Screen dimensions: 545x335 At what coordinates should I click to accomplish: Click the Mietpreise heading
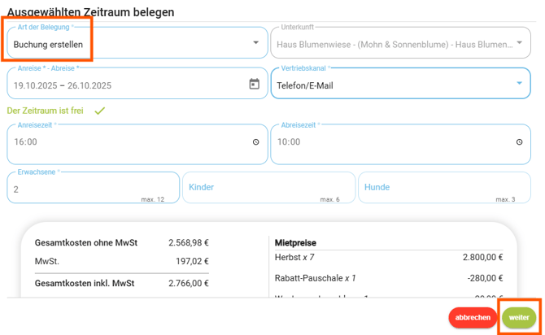295,243
